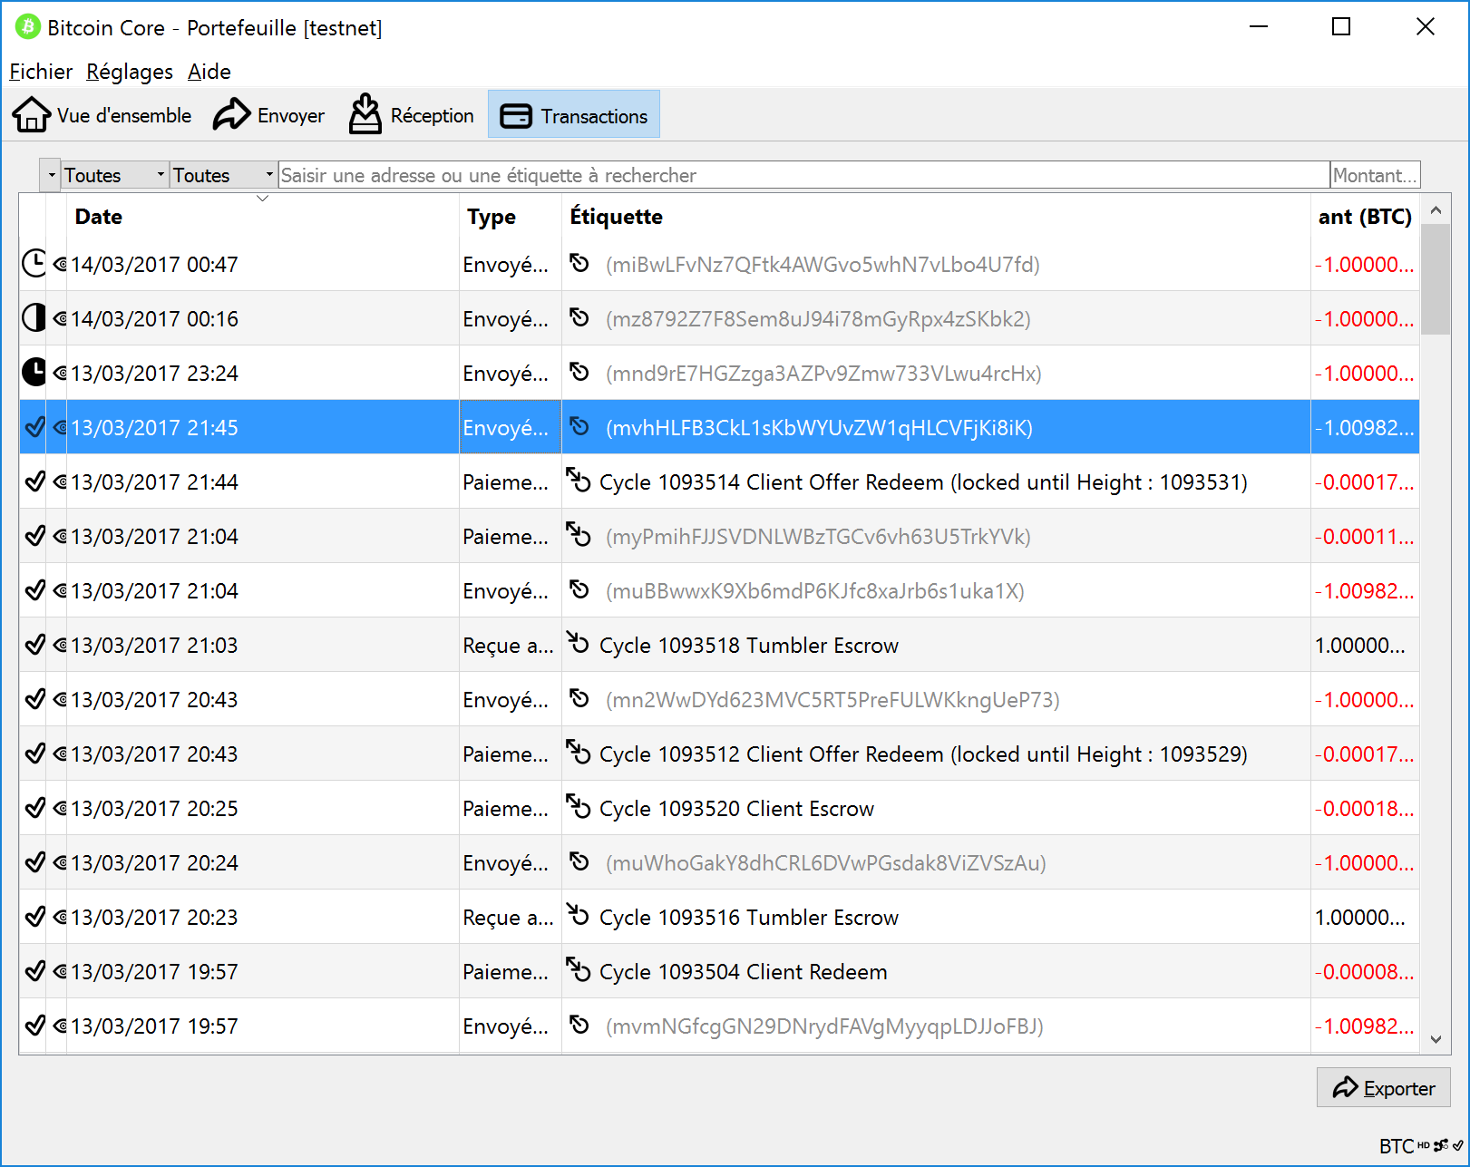Click the date 14/03/2017 00:16
Viewport: 1470px width, 1167px height.
coord(154,319)
